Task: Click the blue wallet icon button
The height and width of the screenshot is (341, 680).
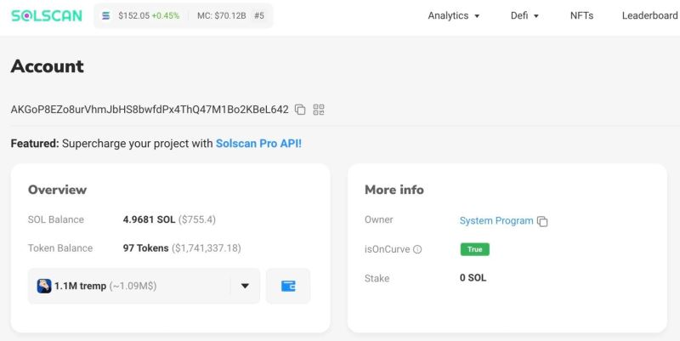Action: tap(288, 286)
